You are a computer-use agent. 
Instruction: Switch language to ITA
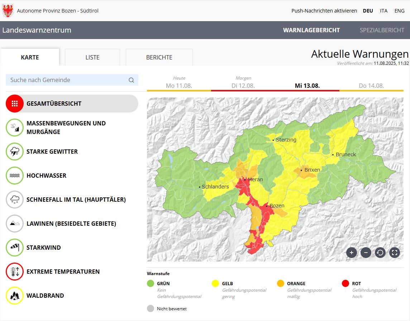383,10
